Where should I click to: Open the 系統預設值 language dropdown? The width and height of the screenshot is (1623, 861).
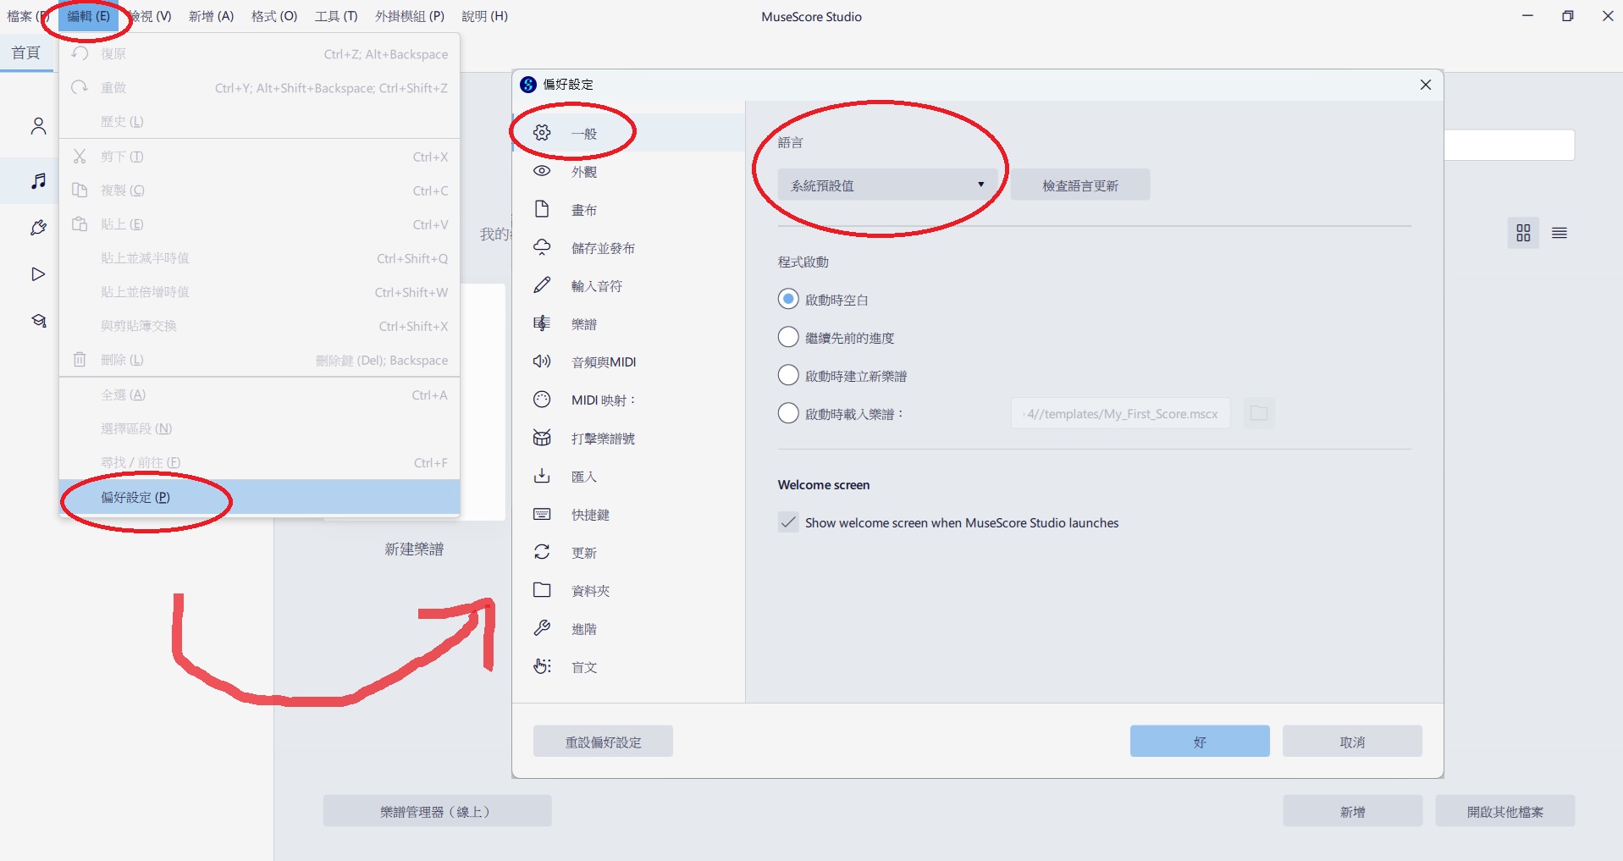click(x=886, y=185)
